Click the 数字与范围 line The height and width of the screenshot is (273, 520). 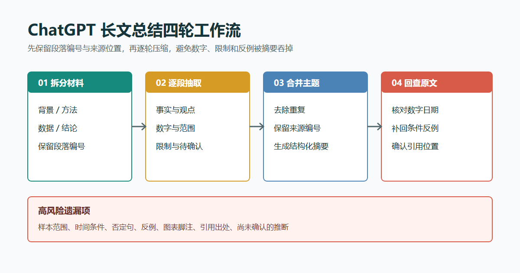175,128
